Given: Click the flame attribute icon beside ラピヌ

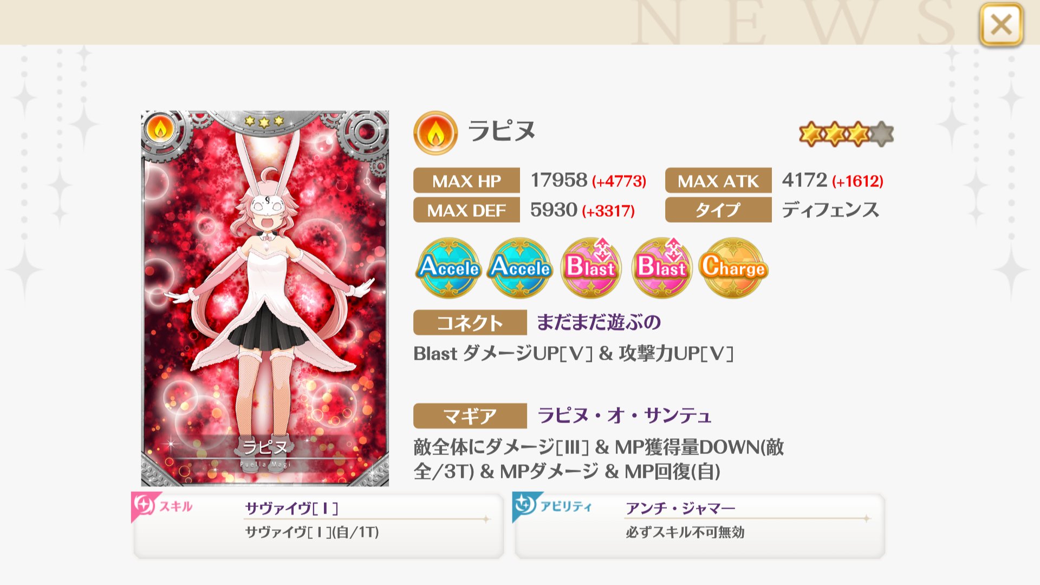Looking at the screenshot, I should [435, 133].
